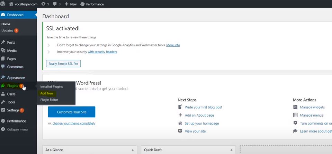Select Plugin Editor from flyout

click(49, 100)
